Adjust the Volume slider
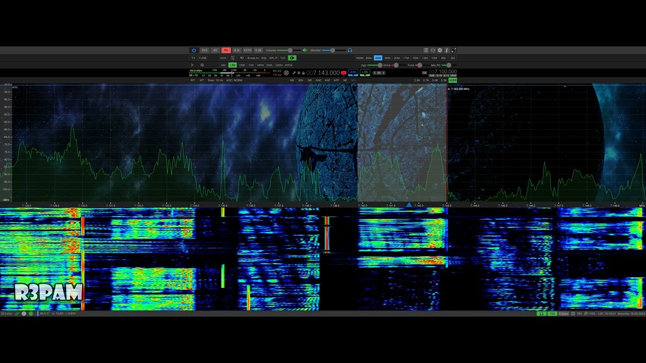 pyautogui.click(x=290, y=50)
